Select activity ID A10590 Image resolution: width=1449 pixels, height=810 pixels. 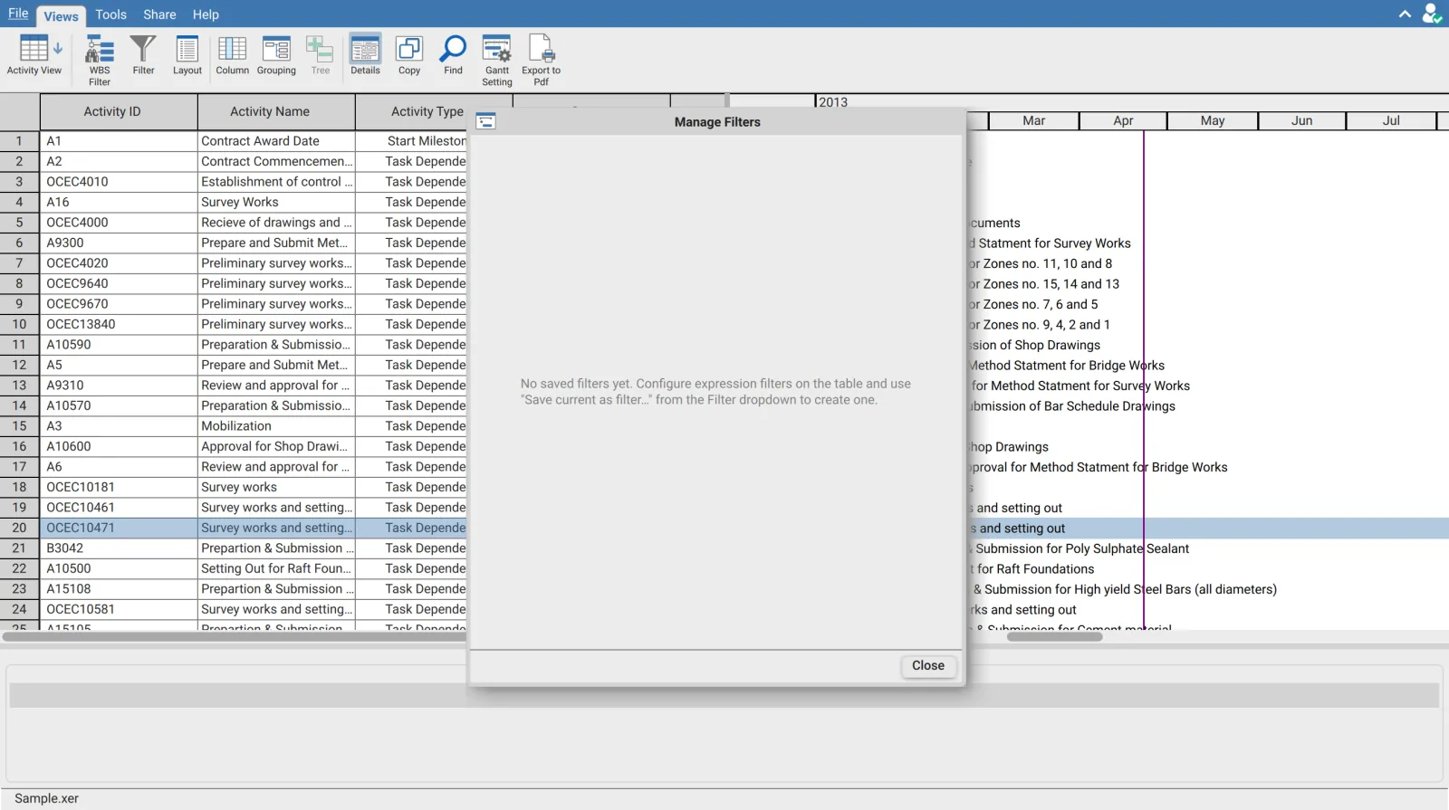pos(119,345)
